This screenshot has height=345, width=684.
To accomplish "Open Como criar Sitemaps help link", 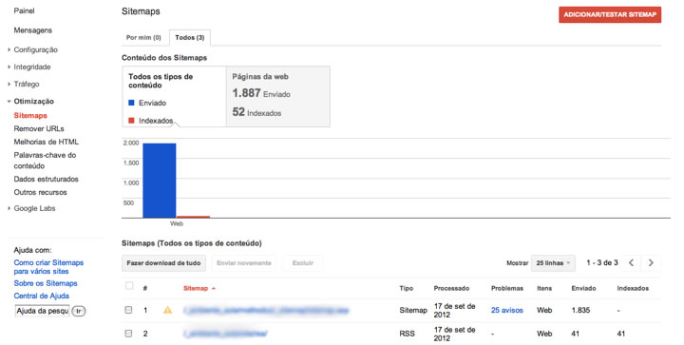I will point(48,267).
